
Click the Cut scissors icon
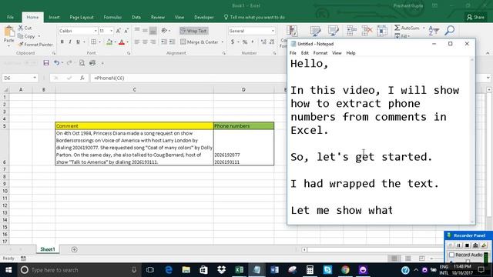[21, 28]
